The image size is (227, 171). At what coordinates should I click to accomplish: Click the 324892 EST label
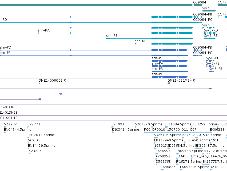[x=216, y=167]
